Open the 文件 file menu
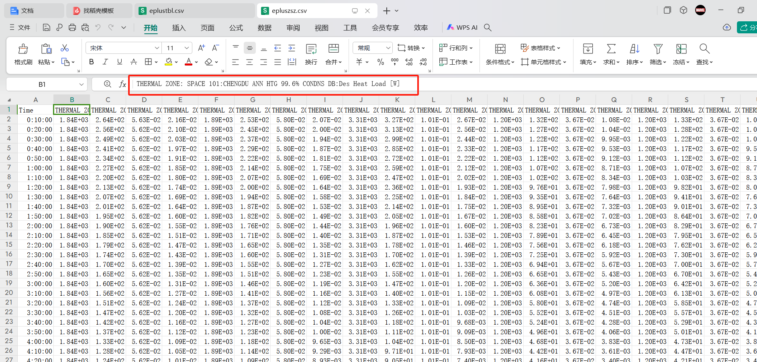This screenshot has height=362, width=757. [20, 27]
